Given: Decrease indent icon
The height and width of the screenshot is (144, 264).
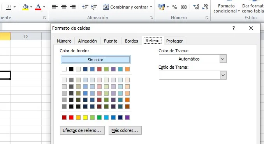Looking at the screenshot, I should pos(85,7).
